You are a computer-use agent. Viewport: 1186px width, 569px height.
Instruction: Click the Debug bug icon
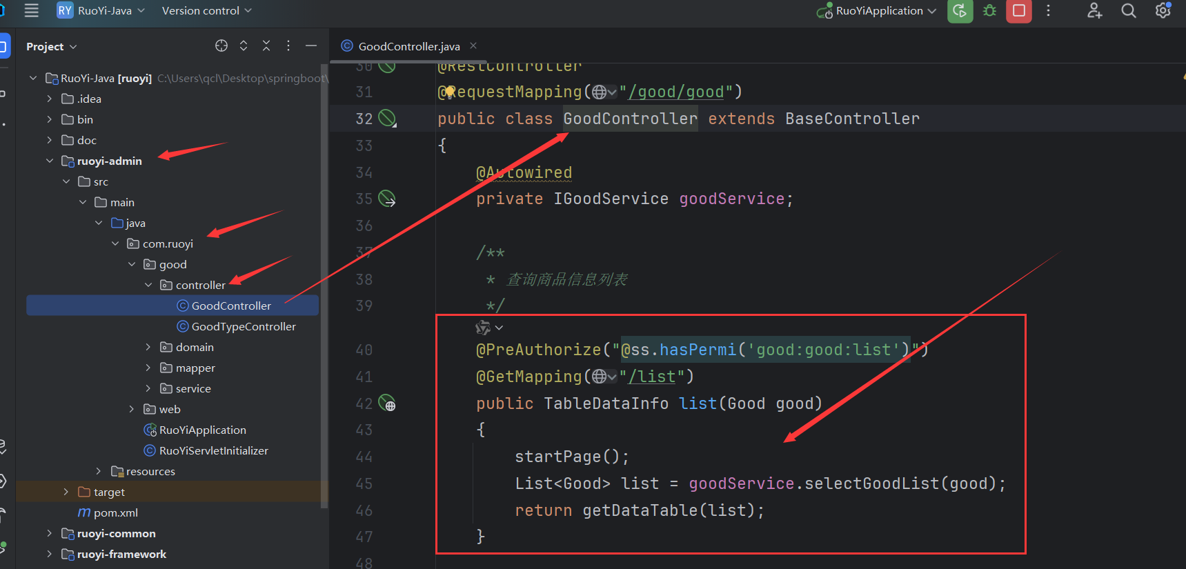tap(989, 10)
